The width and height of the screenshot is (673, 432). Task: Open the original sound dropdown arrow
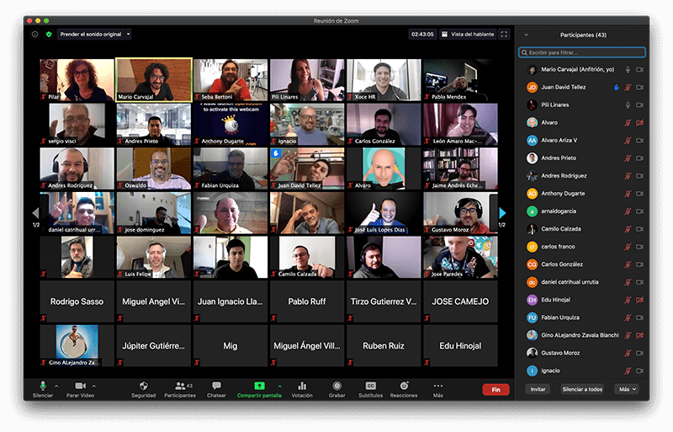pyautogui.click(x=128, y=35)
